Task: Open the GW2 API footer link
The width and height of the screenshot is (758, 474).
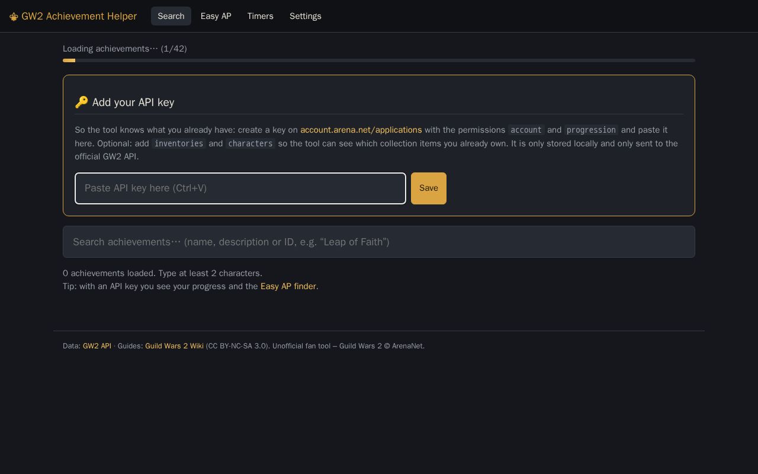Action: tap(97, 346)
